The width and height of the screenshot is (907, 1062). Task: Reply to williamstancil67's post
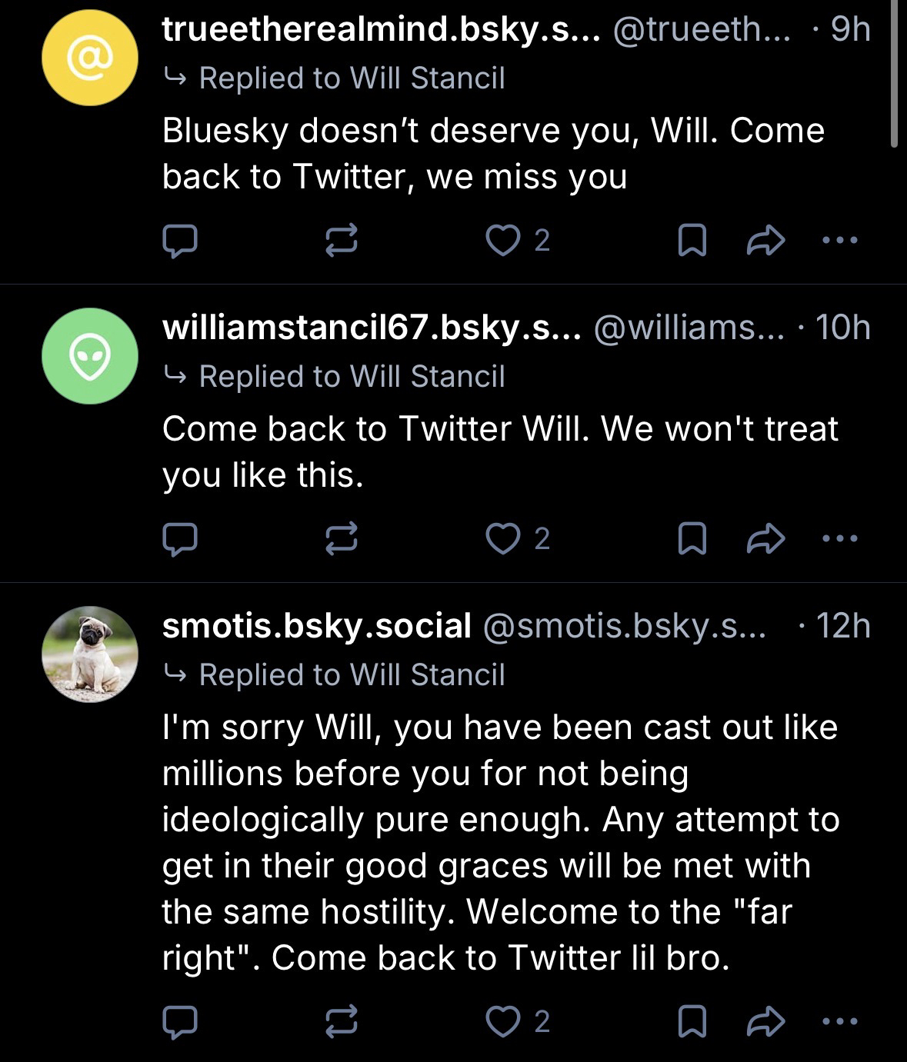180,539
